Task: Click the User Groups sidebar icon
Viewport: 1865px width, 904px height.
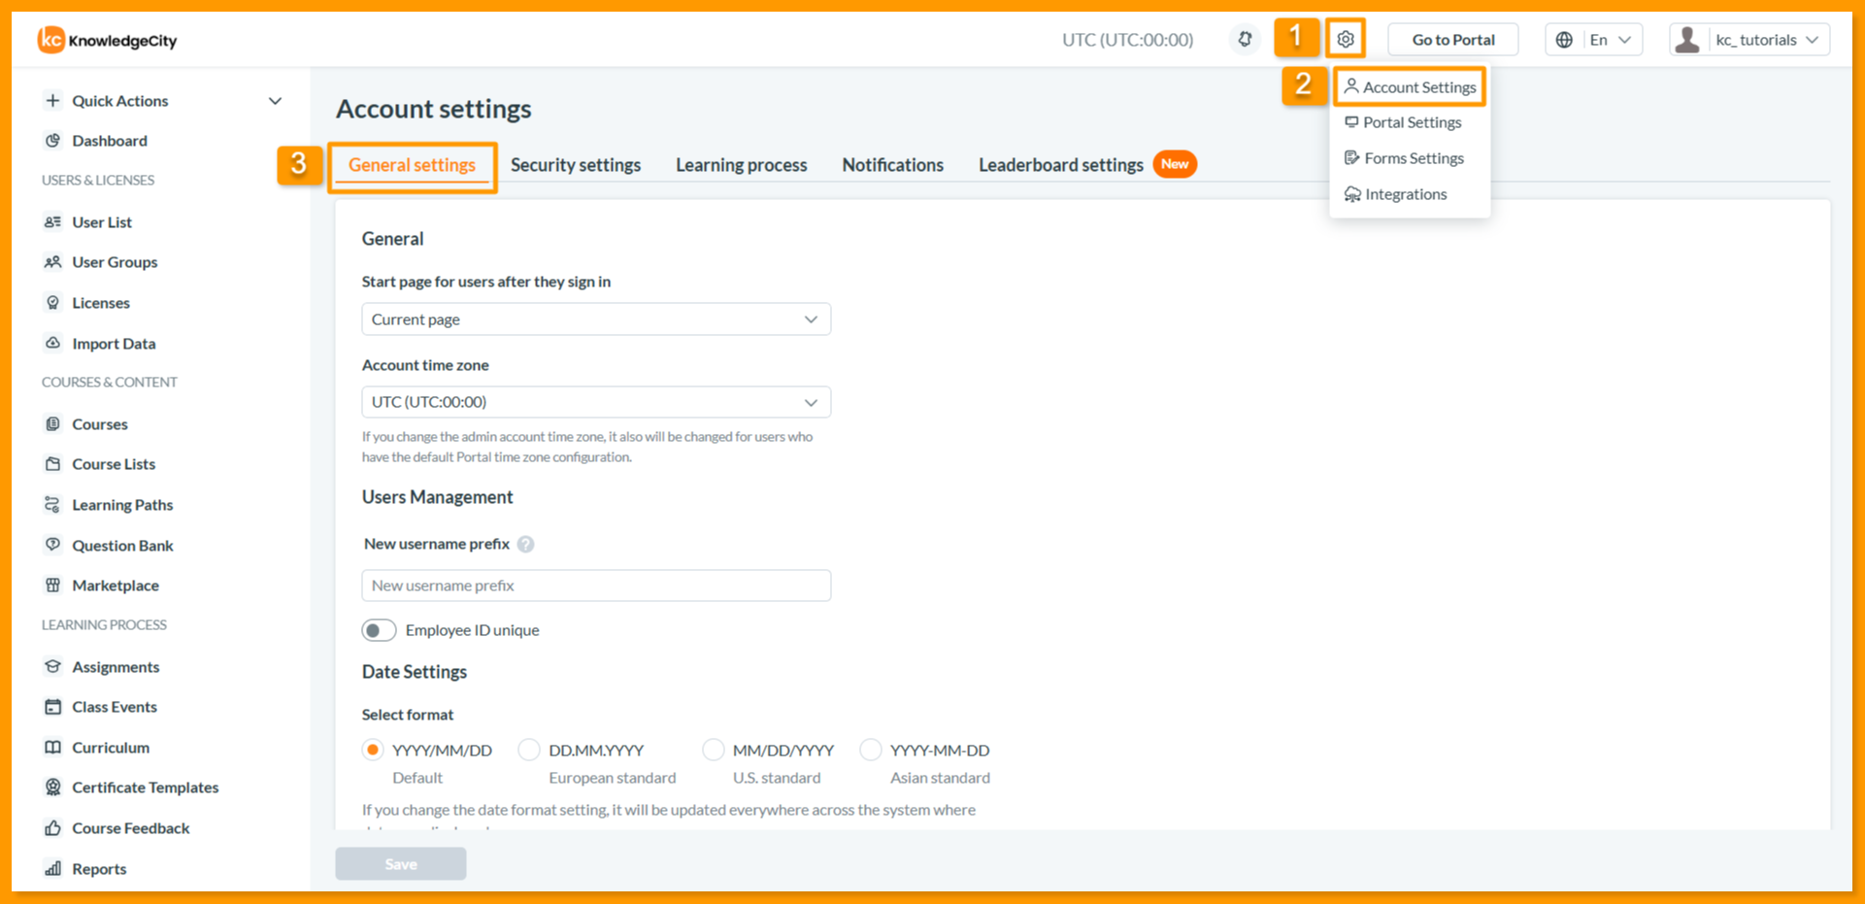Action: (x=53, y=262)
